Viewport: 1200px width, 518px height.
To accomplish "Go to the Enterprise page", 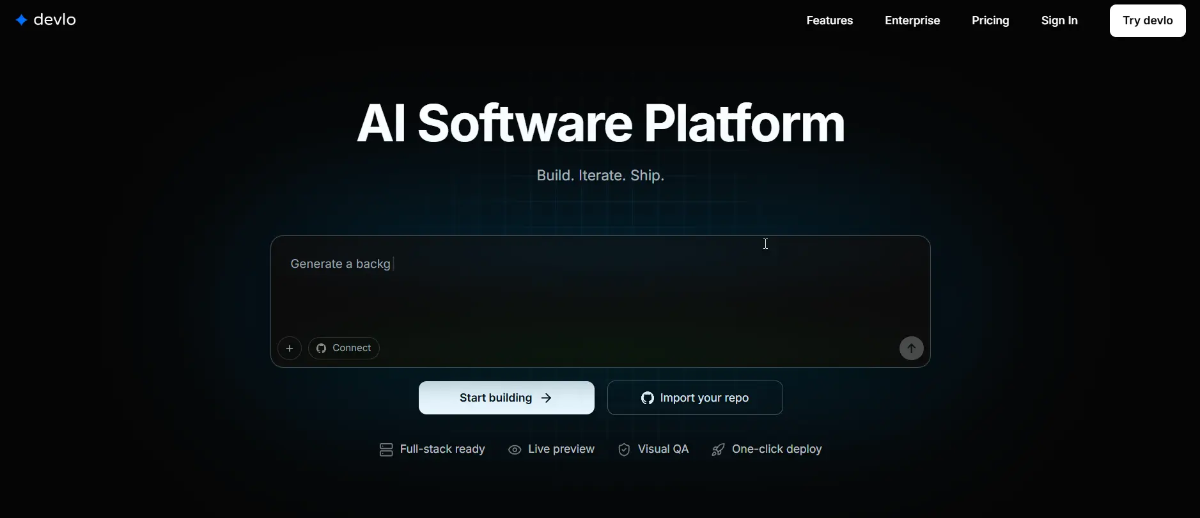I will pos(912,20).
